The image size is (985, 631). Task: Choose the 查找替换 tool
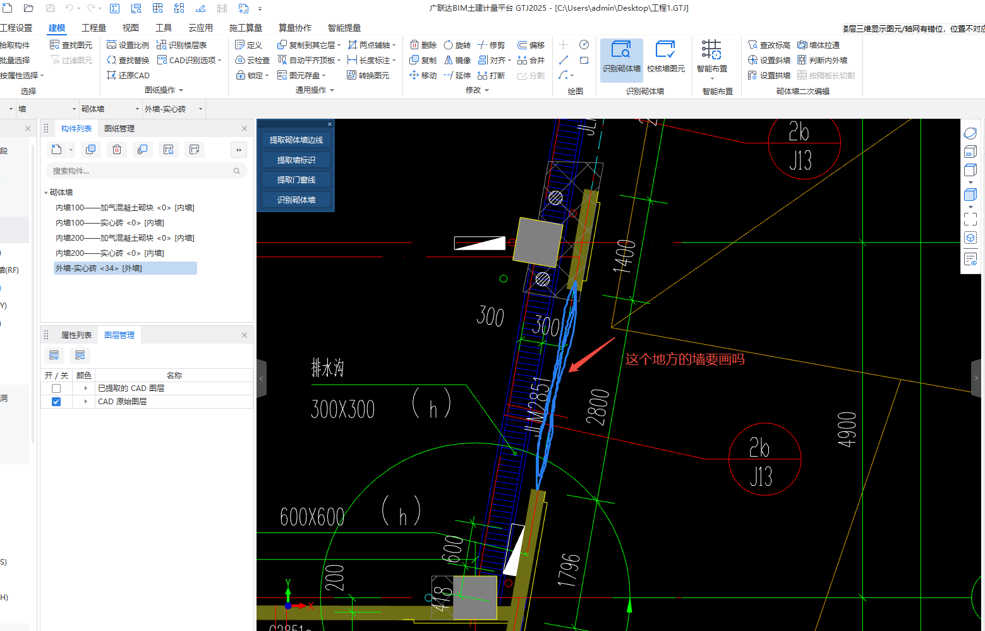[x=128, y=60]
